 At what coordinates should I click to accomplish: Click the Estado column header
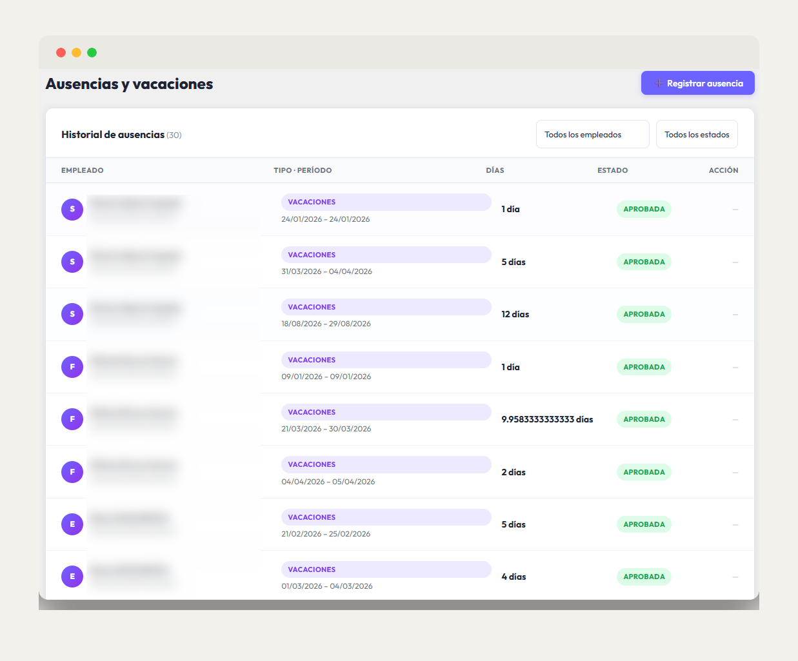coord(612,170)
